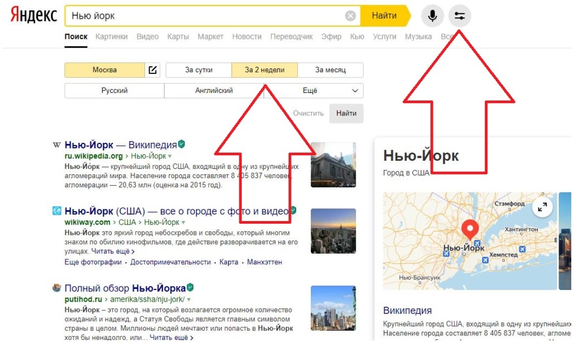Open the Манхэттен sitelink

coord(264,262)
